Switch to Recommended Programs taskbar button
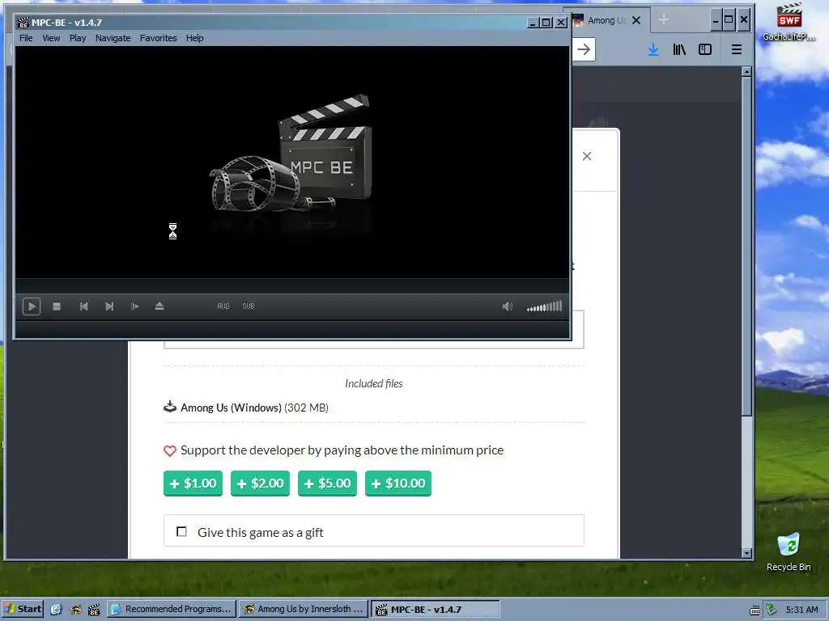The width and height of the screenshot is (829, 621). tap(171, 610)
